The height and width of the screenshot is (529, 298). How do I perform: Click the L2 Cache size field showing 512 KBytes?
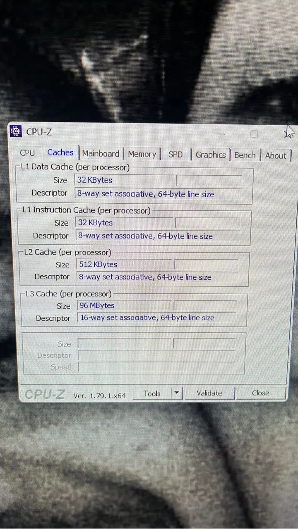coord(125,264)
